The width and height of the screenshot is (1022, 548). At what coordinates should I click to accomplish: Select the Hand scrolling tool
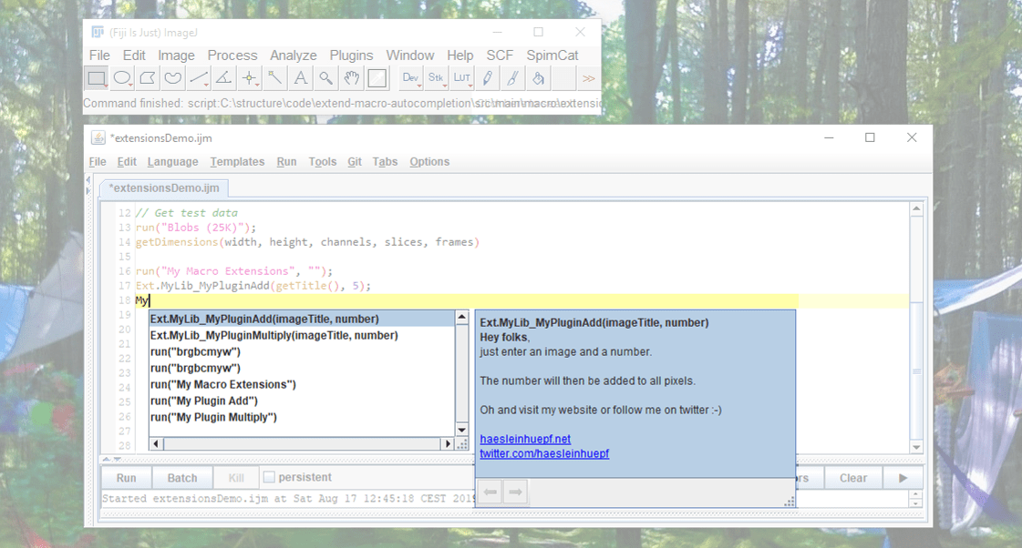coord(350,78)
